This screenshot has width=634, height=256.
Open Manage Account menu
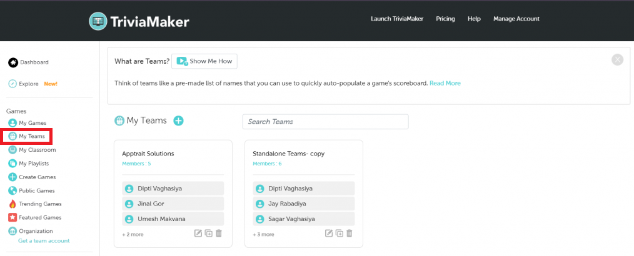pyautogui.click(x=516, y=19)
